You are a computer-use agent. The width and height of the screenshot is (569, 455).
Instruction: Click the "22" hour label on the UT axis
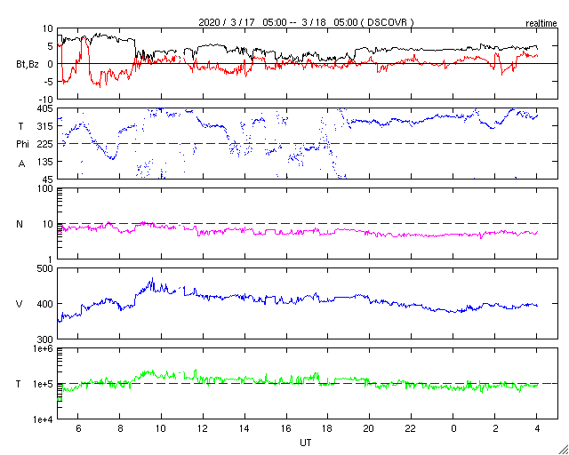click(411, 428)
